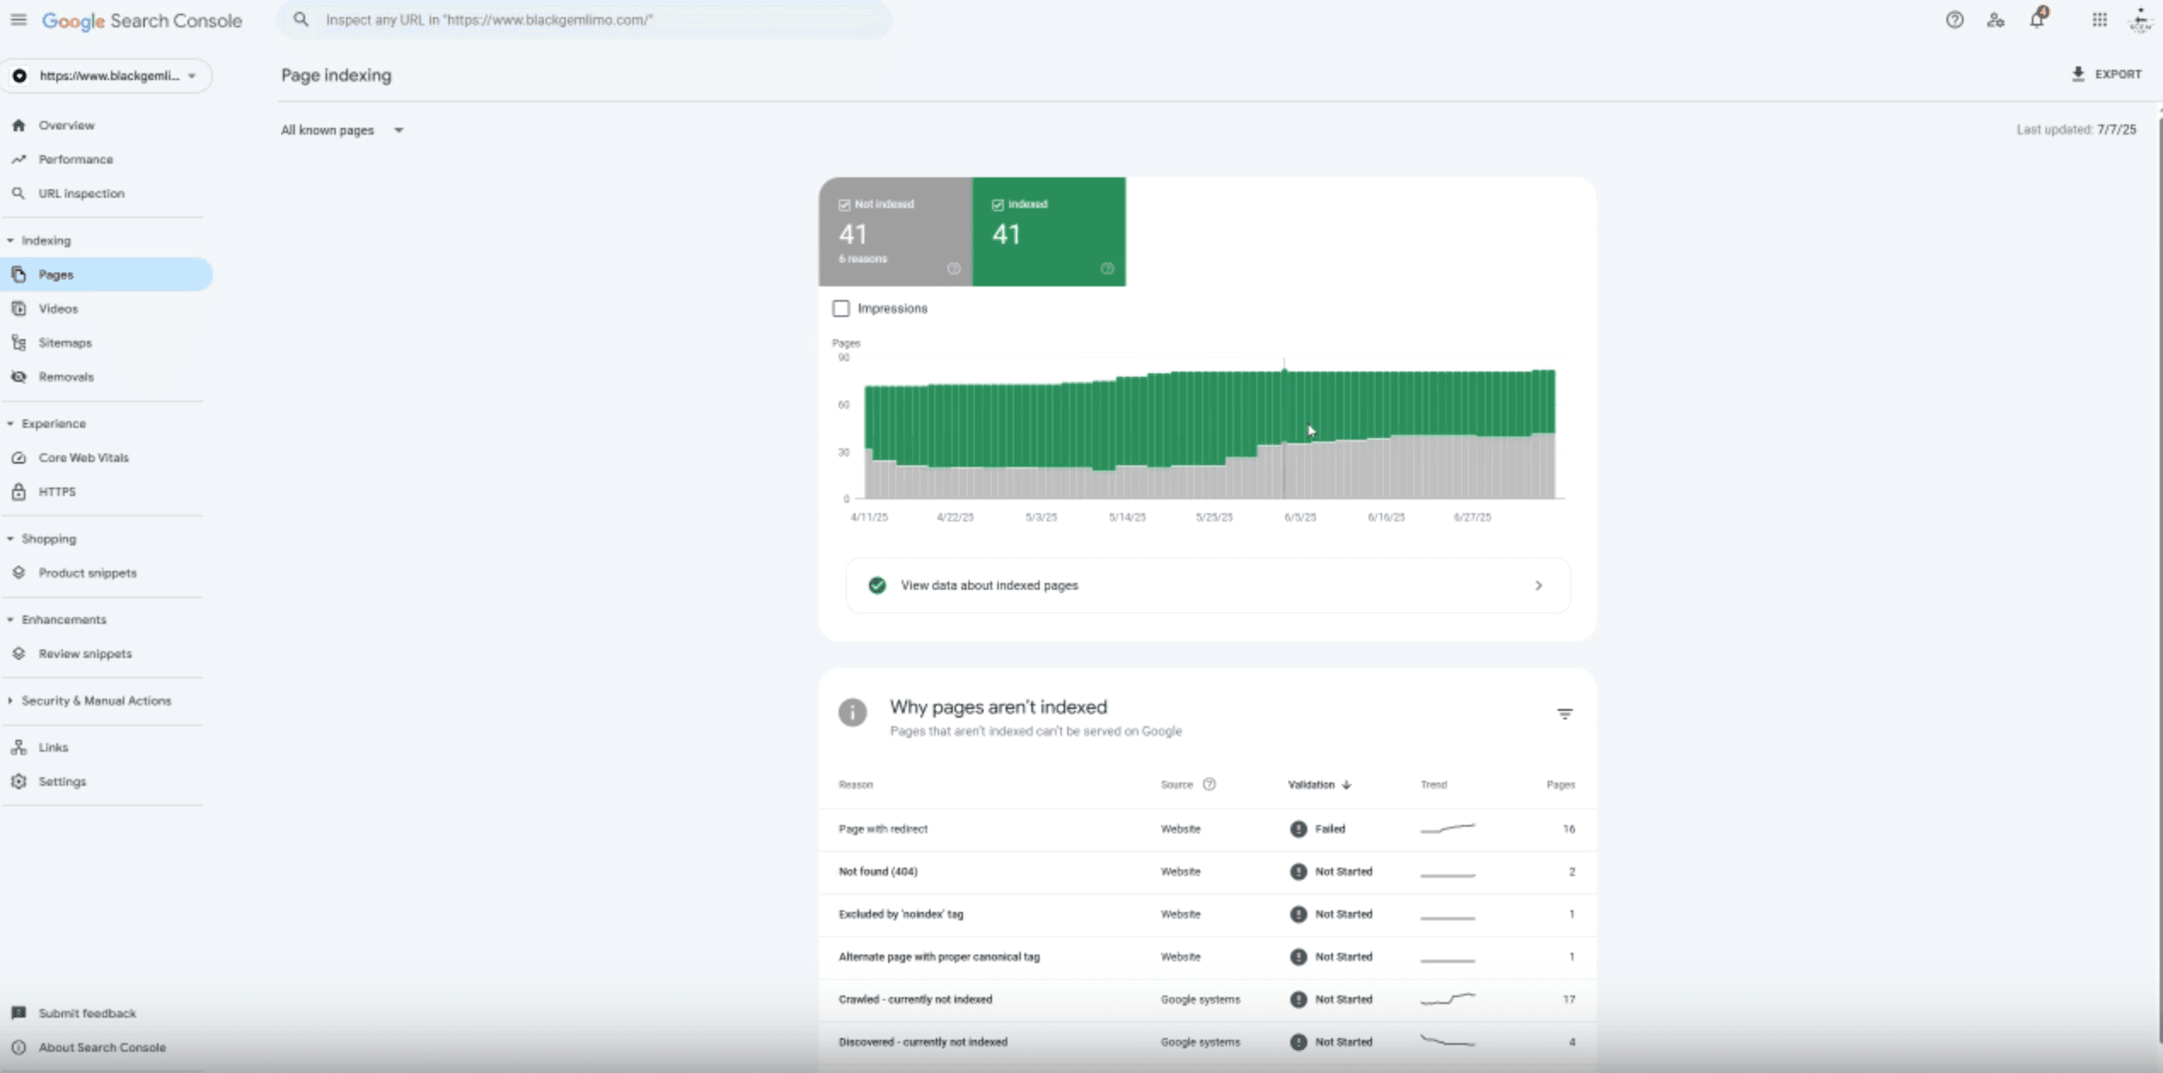Open the notifications bell icon
This screenshot has height=1073, width=2163.
(x=2037, y=20)
